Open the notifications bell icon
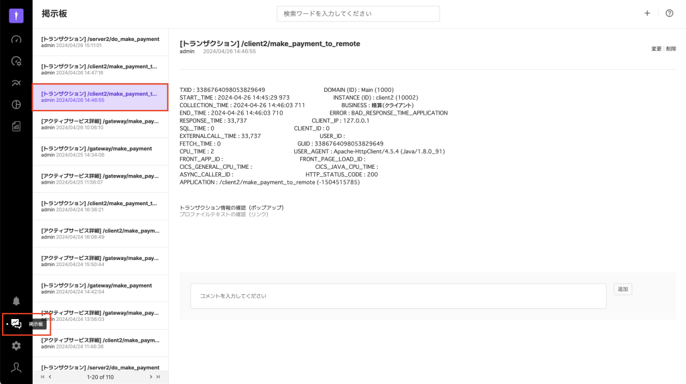Image resolution: width=686 pixels, height=384 pixels. click(16, 301)
